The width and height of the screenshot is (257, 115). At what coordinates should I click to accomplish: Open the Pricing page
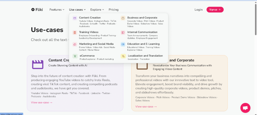coord(113,10)
